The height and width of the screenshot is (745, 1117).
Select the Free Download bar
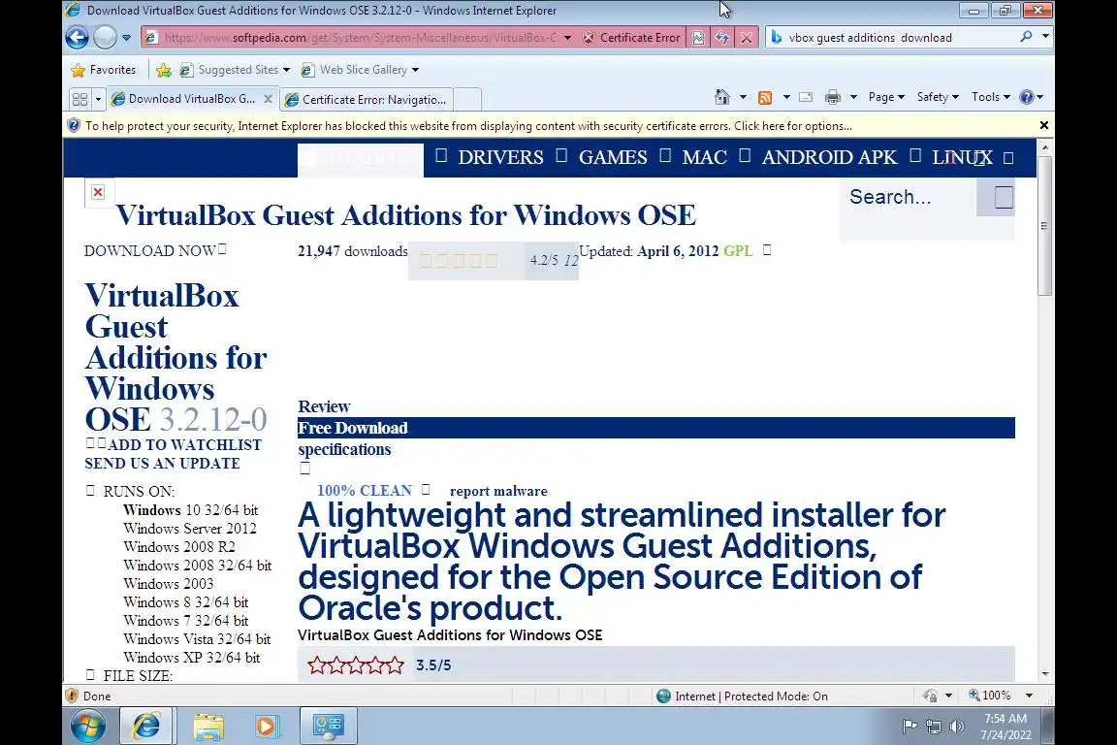[x=656, y=428]
